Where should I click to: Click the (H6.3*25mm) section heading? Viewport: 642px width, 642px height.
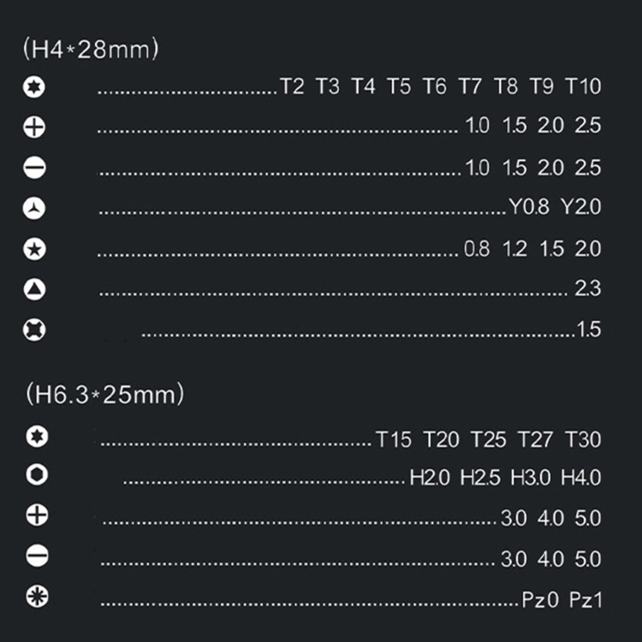[104, 395]
